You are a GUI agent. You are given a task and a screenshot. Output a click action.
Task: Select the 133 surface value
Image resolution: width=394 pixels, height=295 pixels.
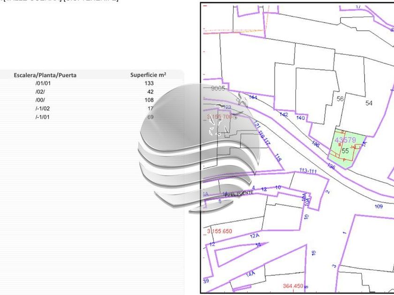coord(149,83)
